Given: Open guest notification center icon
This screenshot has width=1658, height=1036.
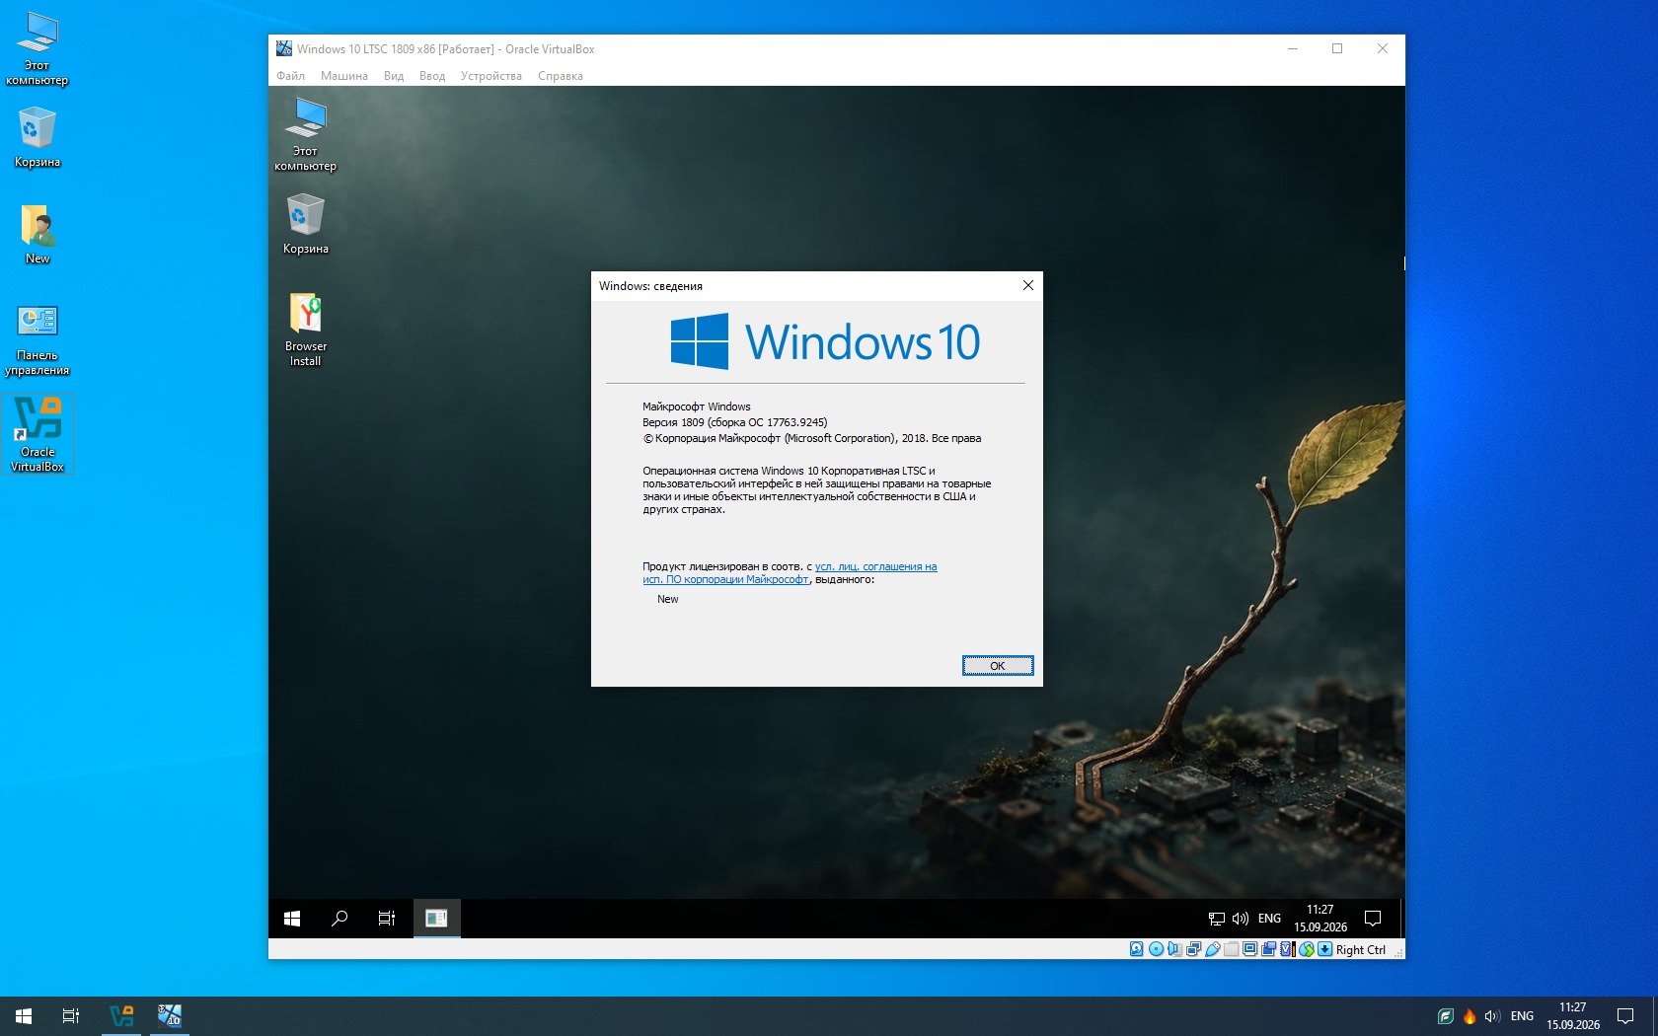Looking at the screenshot, I should [1373, 919].
